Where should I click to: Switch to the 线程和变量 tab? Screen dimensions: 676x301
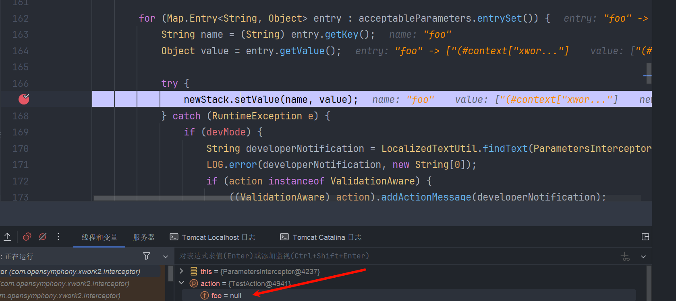pyautogui.click(x=100, y=238)
